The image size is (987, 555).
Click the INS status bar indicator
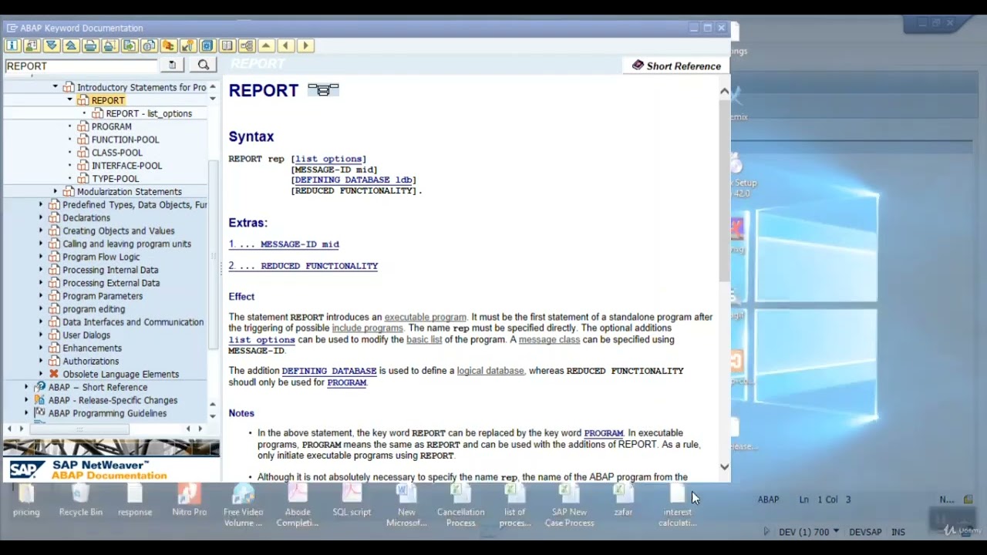[898, 532]
